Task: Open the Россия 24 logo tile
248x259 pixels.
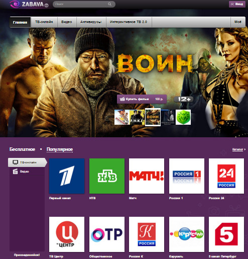Action: coord(226,176)
